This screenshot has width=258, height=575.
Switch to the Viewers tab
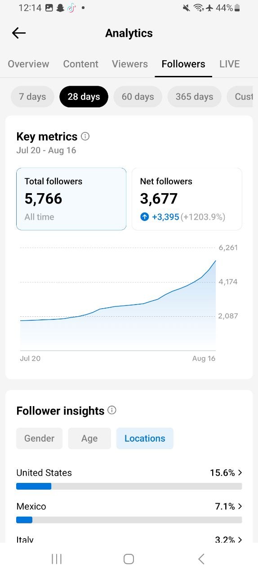coord(130,64)
